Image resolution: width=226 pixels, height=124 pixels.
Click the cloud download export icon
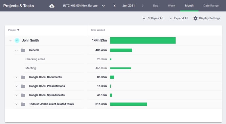point(52,6)
